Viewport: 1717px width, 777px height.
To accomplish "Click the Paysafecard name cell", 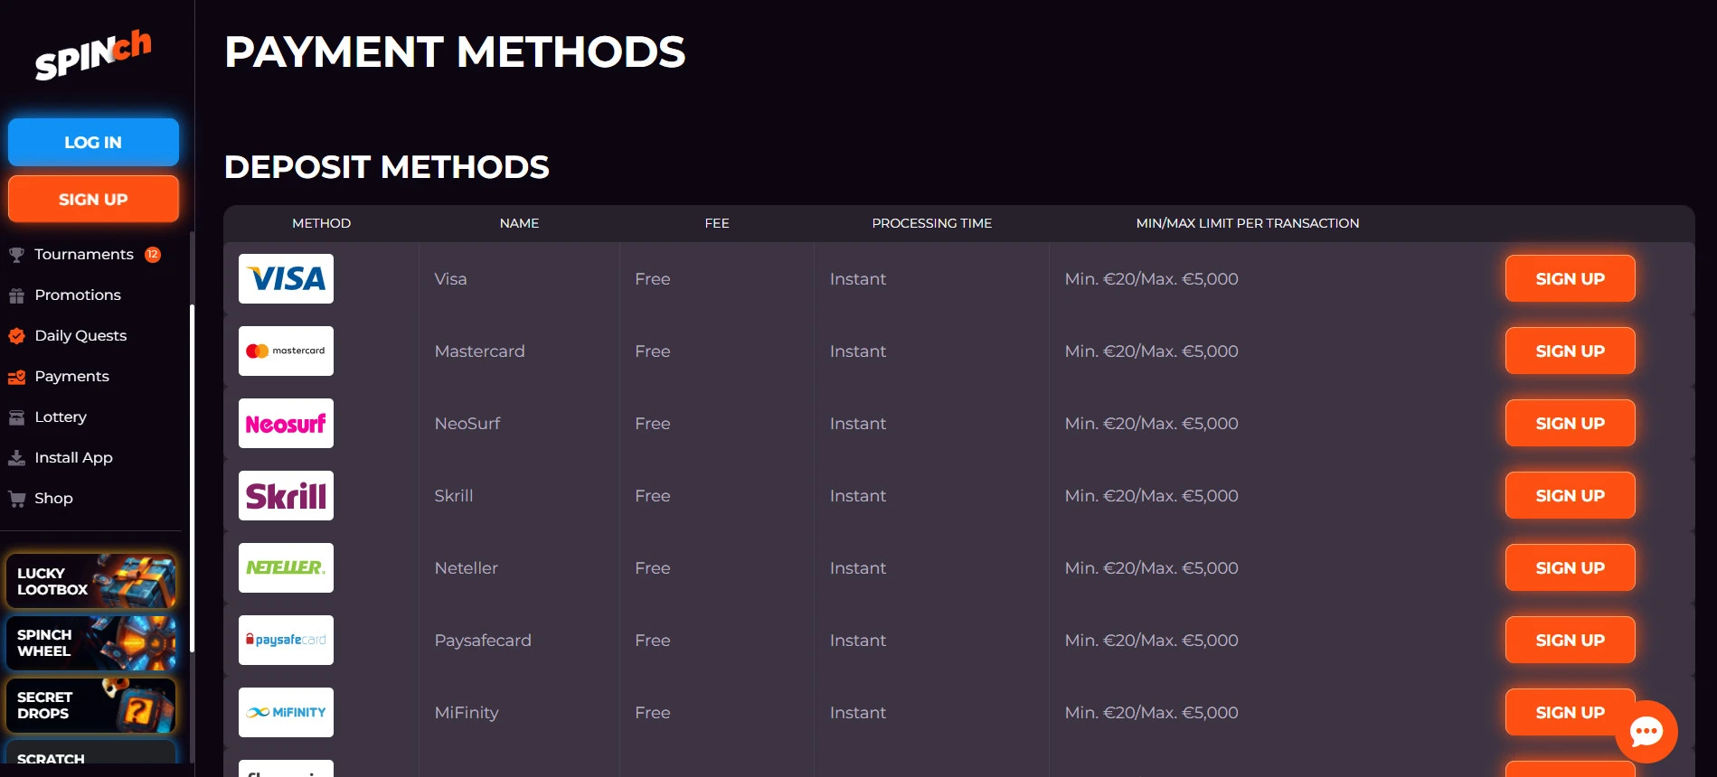I will click(483, 641).
